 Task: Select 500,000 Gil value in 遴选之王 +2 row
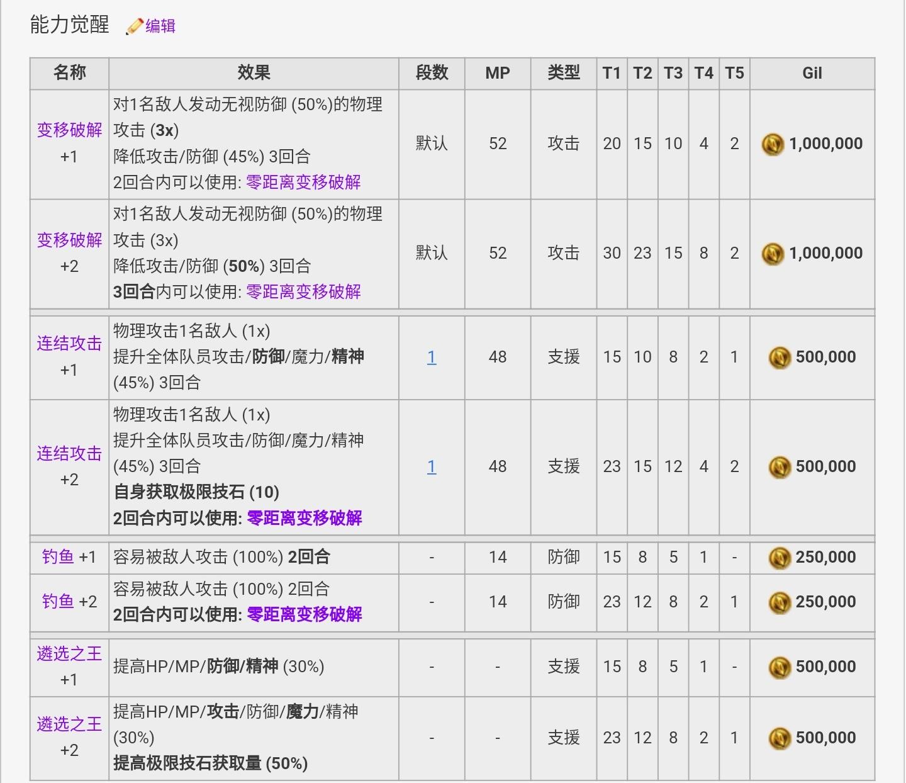pos(826,738)
